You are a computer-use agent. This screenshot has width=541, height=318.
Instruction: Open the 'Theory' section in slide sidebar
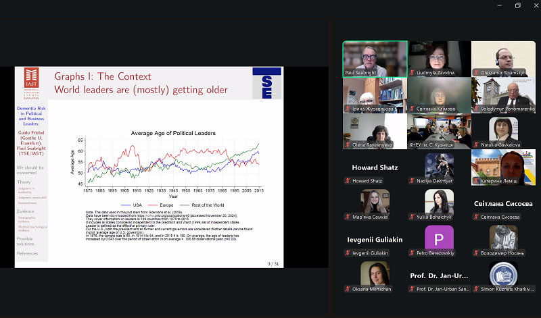(x=24, y=182)
